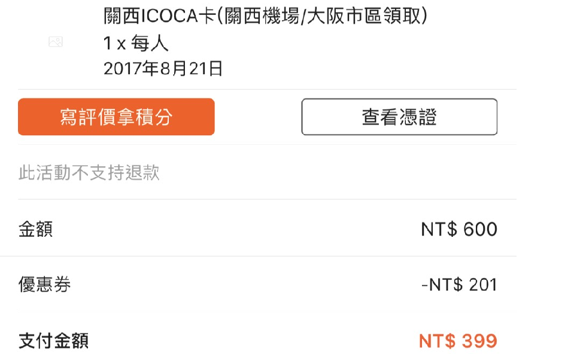Tap the NT$ 600 amount value
This screenshot has height=354, width=574.
click(x=459, y=229)
